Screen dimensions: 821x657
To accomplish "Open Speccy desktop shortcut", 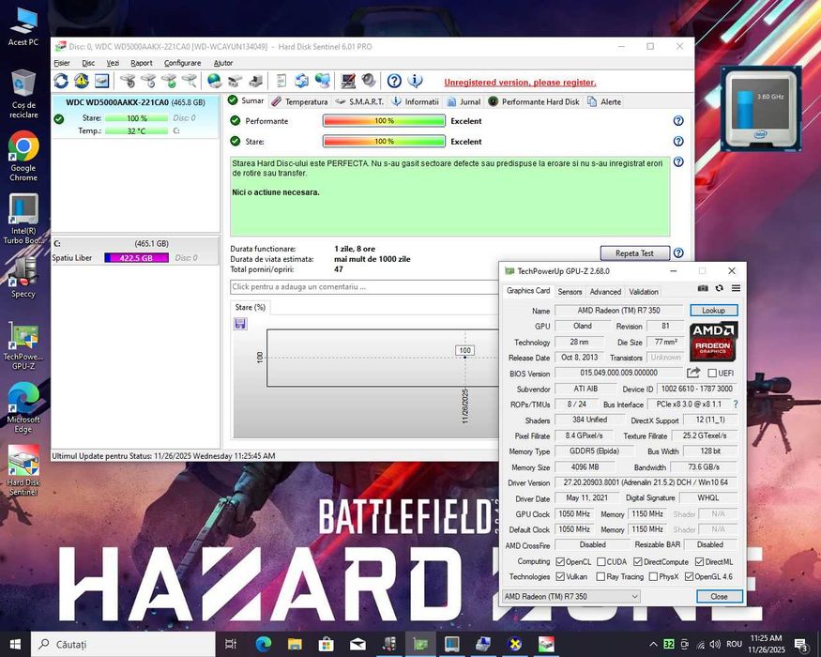I will tap(23, 277).
